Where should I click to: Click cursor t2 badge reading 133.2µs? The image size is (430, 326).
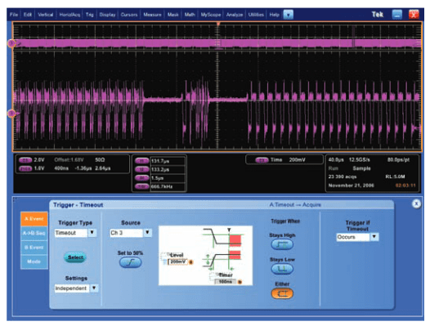click(141, 169)
